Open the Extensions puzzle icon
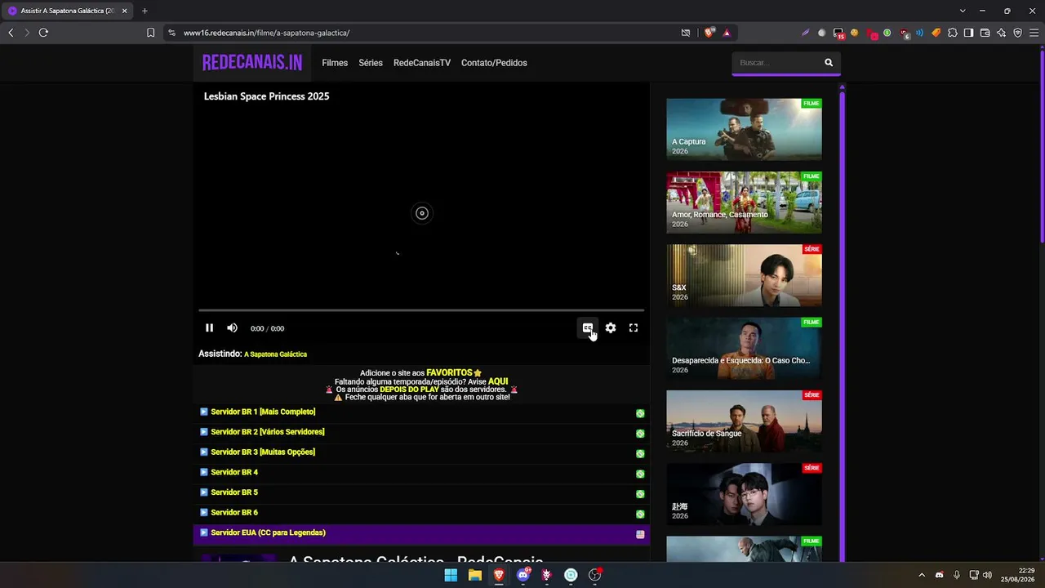Screen dimensions: 1045x588 [952, 33]
